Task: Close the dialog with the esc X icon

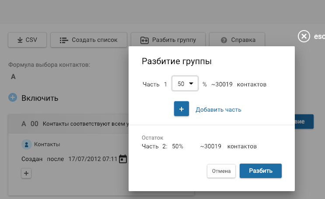Action: tap(304, 37)
